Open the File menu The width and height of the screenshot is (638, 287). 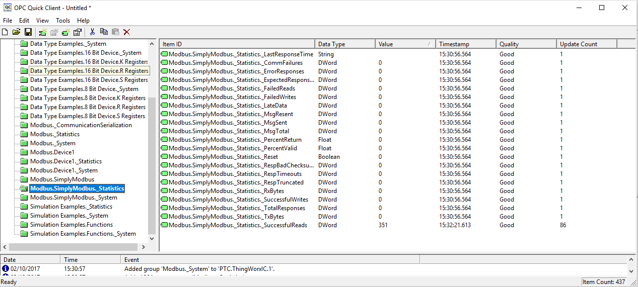click(x=8, y=21)
